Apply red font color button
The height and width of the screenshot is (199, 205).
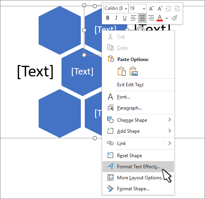[160, 18]
